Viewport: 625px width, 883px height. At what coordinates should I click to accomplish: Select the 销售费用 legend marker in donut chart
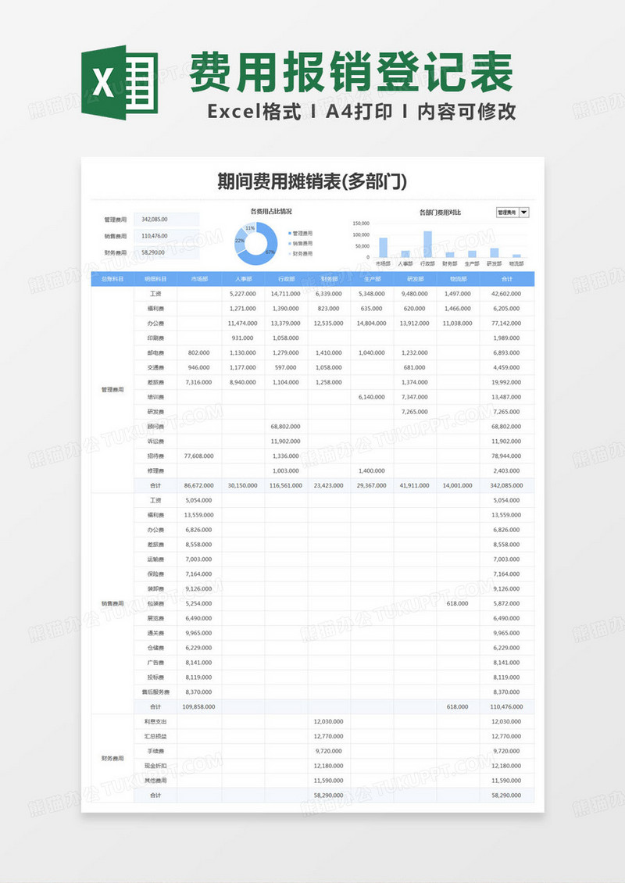pos(289,244)
